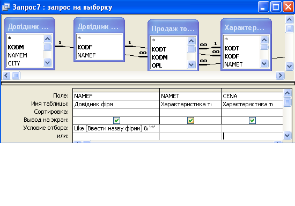295x206 pixels.
Task: Uncheck show-on-screen box for NAMET column
Action: 190,120
